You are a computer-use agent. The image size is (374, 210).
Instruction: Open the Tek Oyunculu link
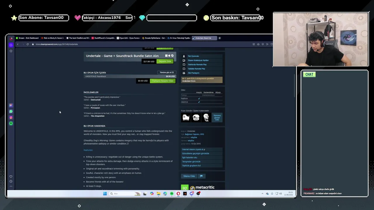pos(193,56)
